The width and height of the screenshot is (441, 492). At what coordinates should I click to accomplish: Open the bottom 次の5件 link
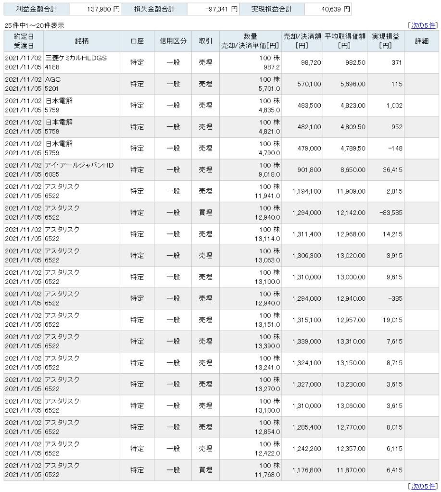click(423, 486)
